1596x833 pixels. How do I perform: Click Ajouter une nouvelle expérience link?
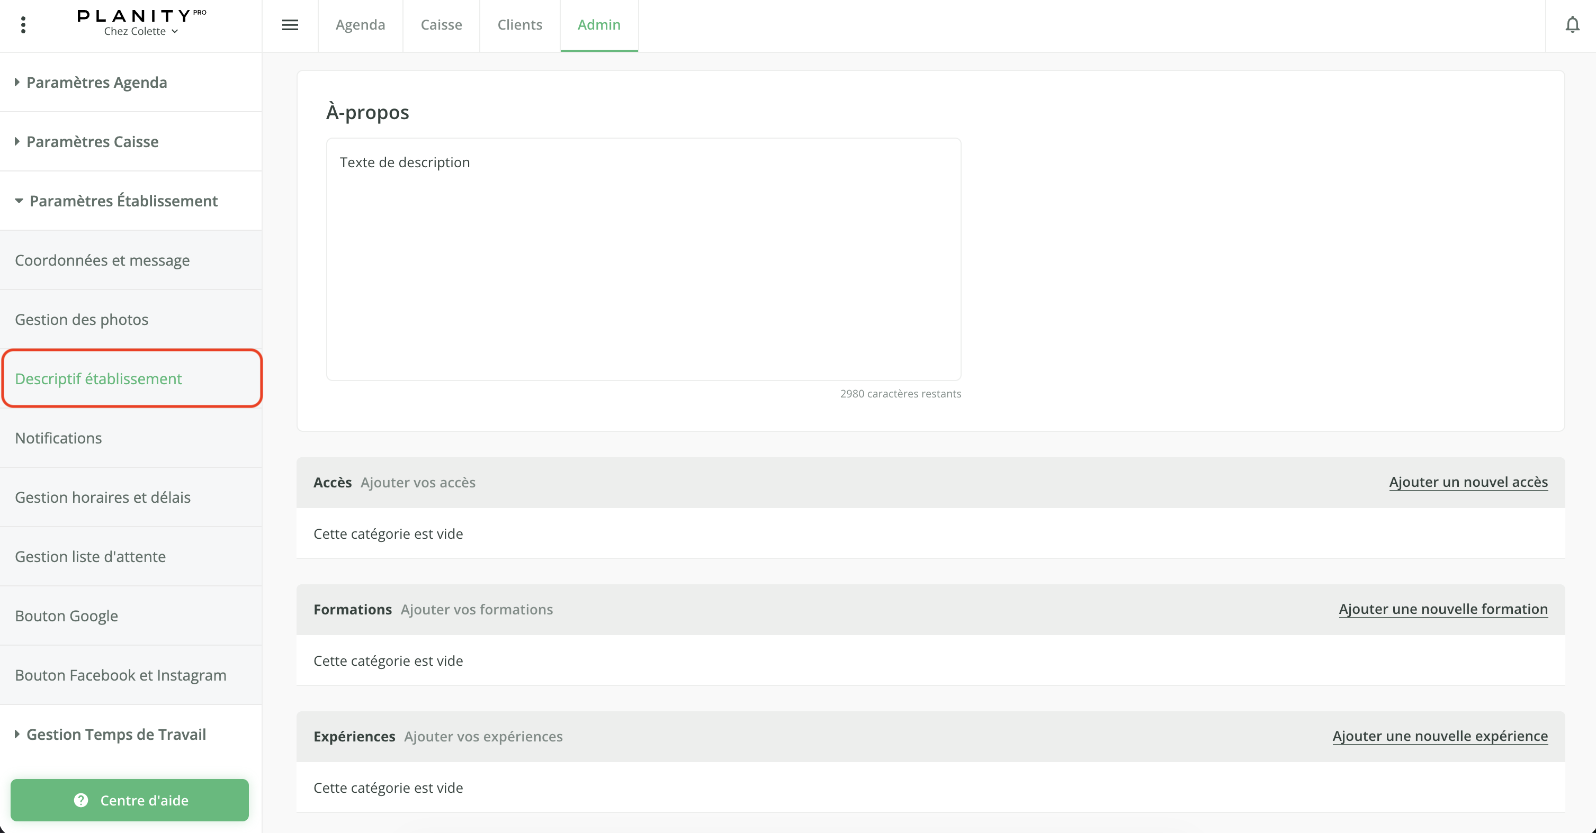1440,736
